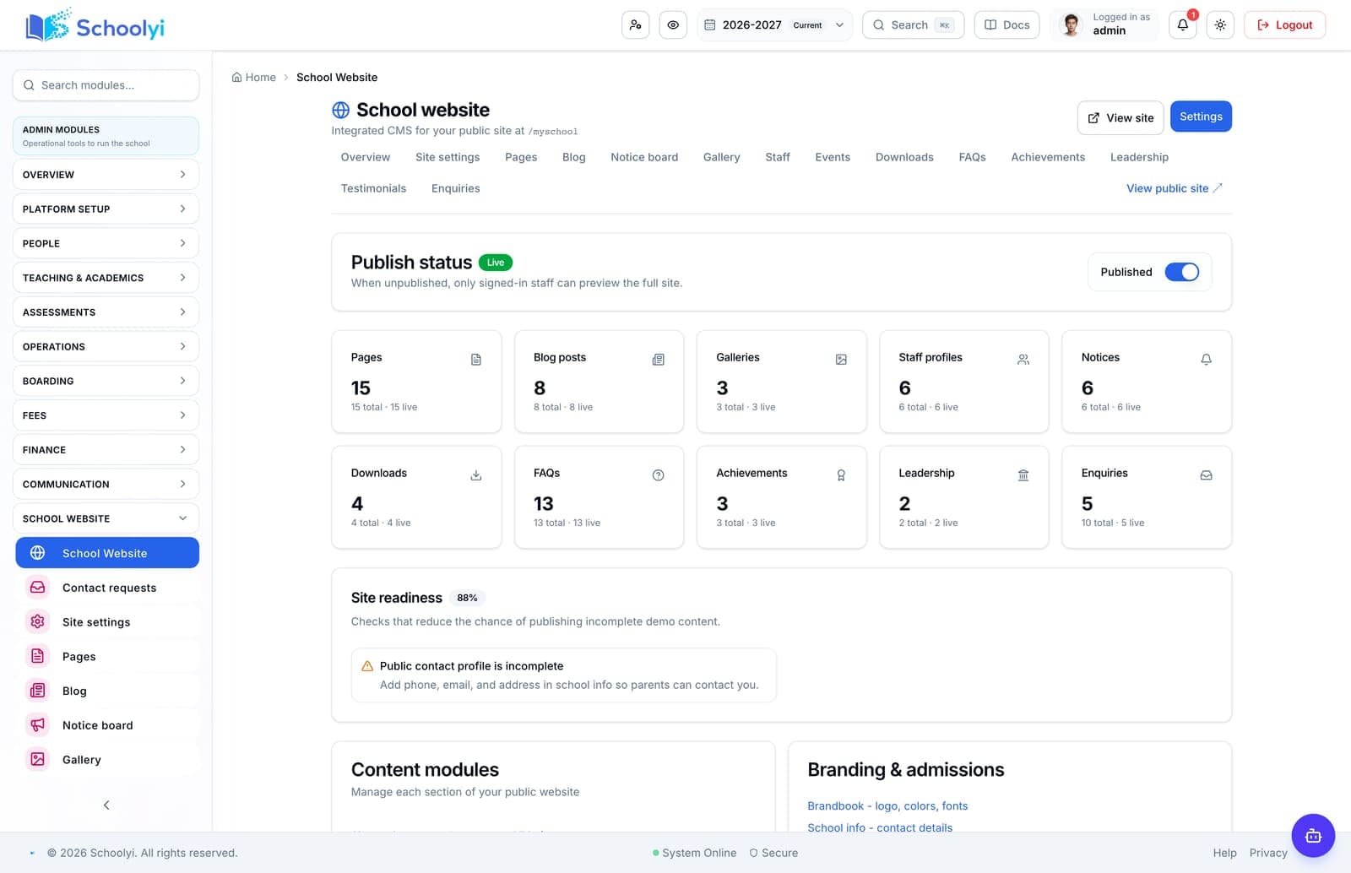Click the eye preview icon in header

click(x=673, y=25)
